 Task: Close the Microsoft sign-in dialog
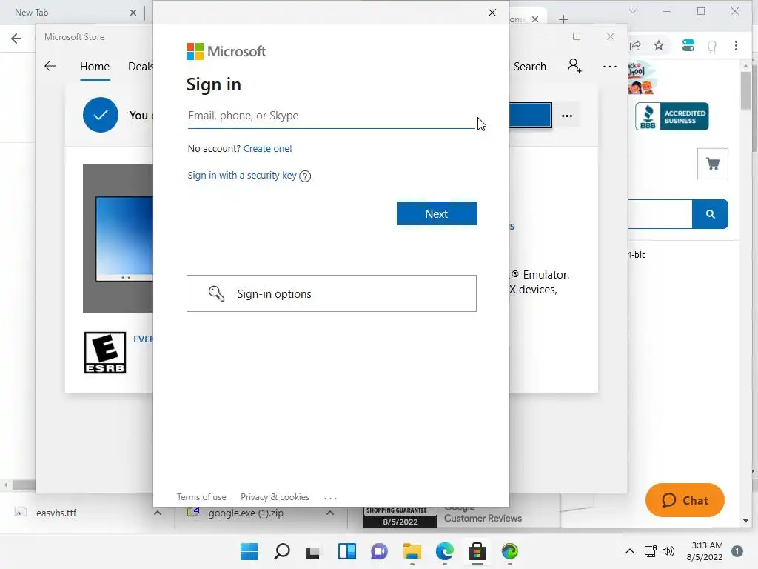click(x=492, y=13)
